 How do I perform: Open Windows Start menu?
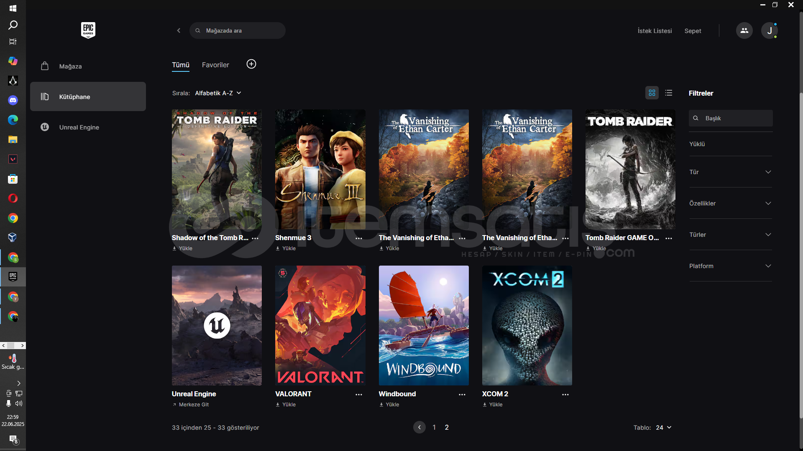tap(13, 8)
